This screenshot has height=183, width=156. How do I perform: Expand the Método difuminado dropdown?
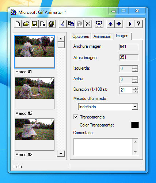point(135,107)
